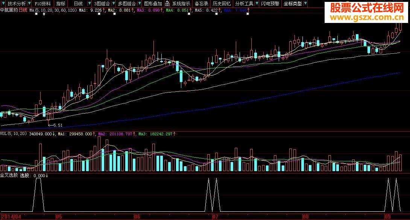Click the MA(5,10,20,30,60,120) indicator parameters

pyautogui.click(x=53, y=10)
